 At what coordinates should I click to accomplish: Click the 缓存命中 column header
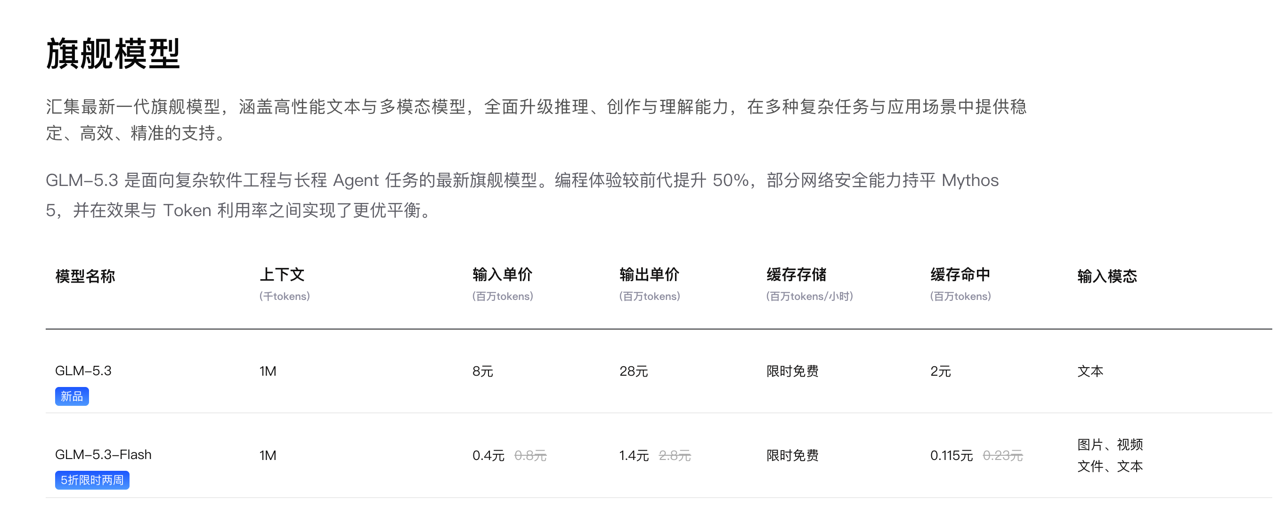point(960,274)
